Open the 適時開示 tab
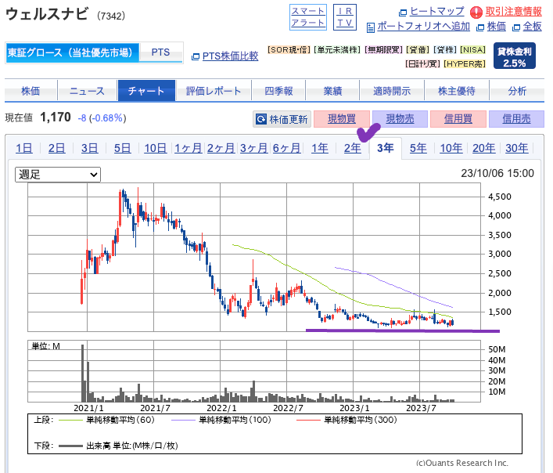This screenshot has height=473, width=553. [392, 91]
